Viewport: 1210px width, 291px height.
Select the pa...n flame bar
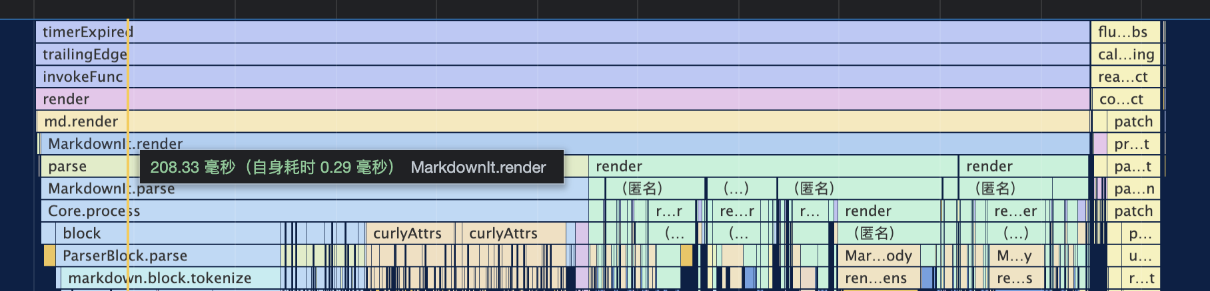coord(1133,189)
